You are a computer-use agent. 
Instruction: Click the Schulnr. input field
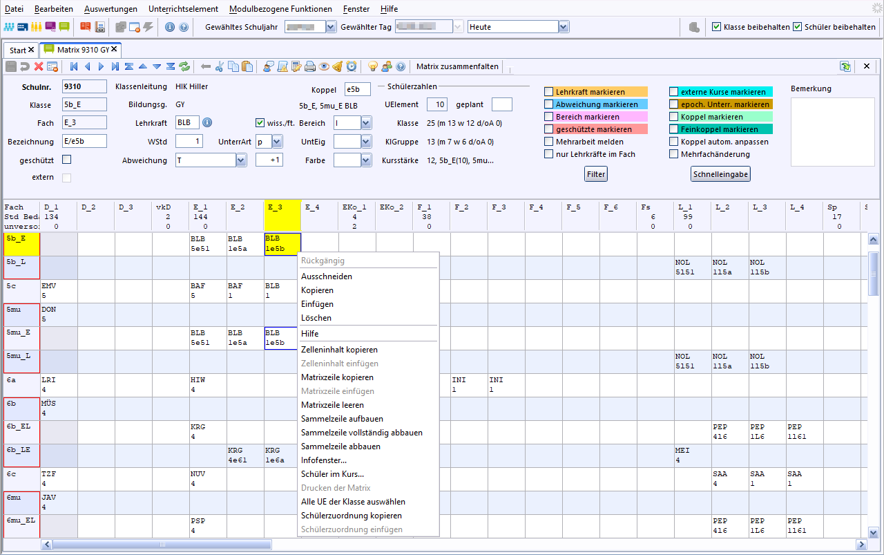tap(84, 86)
